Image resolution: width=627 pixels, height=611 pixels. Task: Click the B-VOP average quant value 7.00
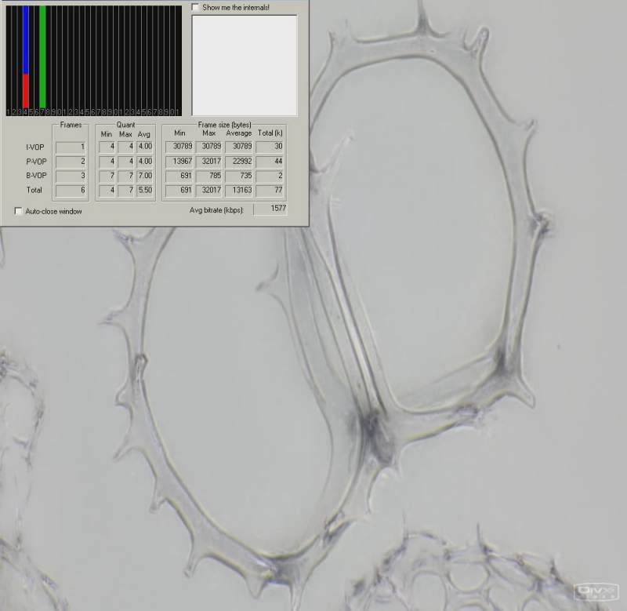(x=145, y=176)
